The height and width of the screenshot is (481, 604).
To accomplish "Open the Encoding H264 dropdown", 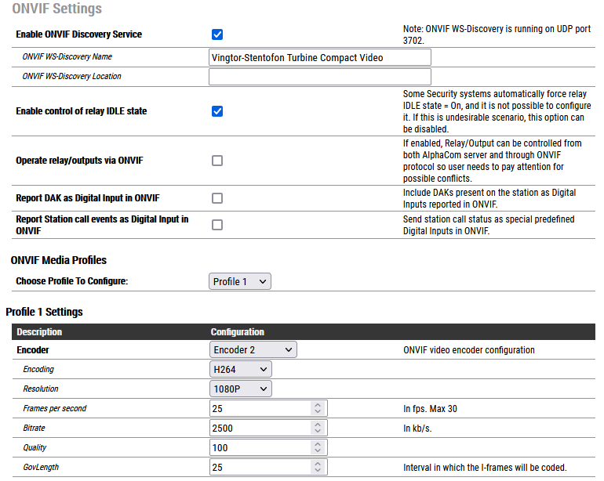I will pyautogui.click(x=240, y=369).
